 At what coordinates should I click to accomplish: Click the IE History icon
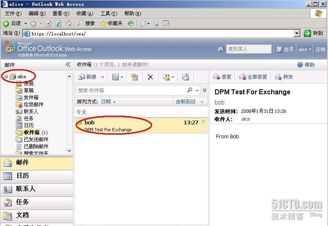tap(131, 23)
